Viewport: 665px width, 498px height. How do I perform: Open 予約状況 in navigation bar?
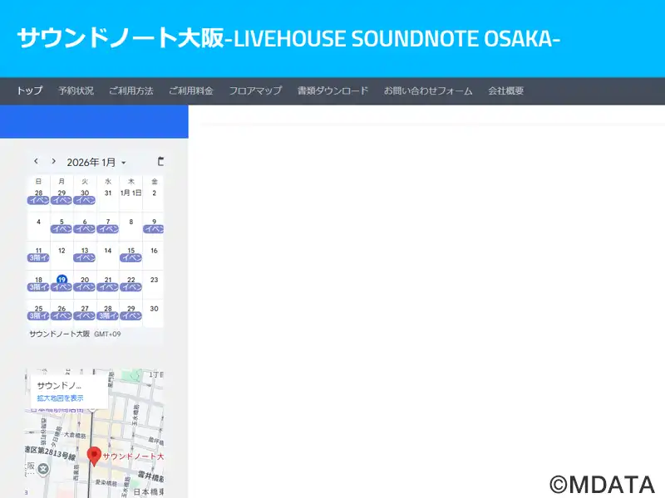(x=76, y=90)
